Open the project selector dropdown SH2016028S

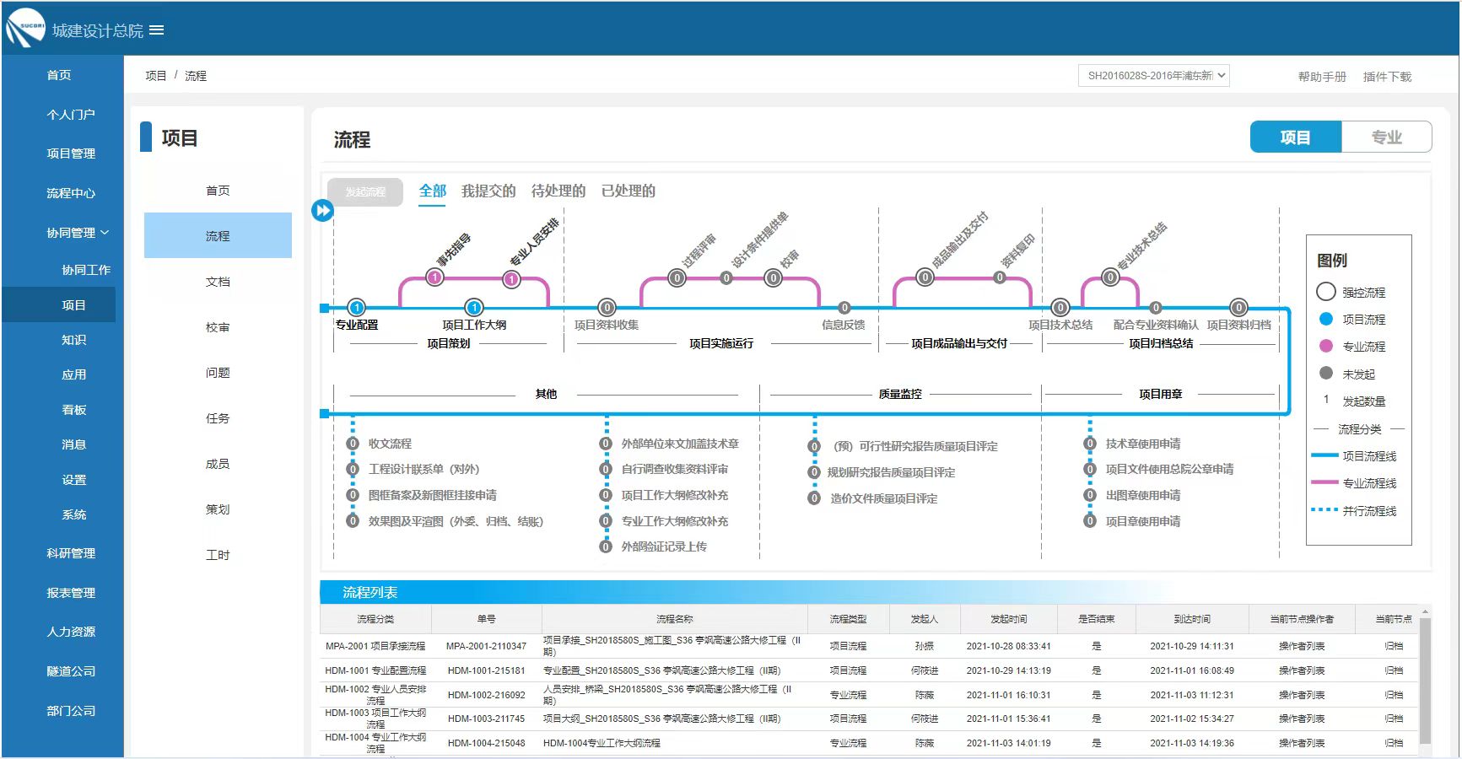tap(1153, 76)
